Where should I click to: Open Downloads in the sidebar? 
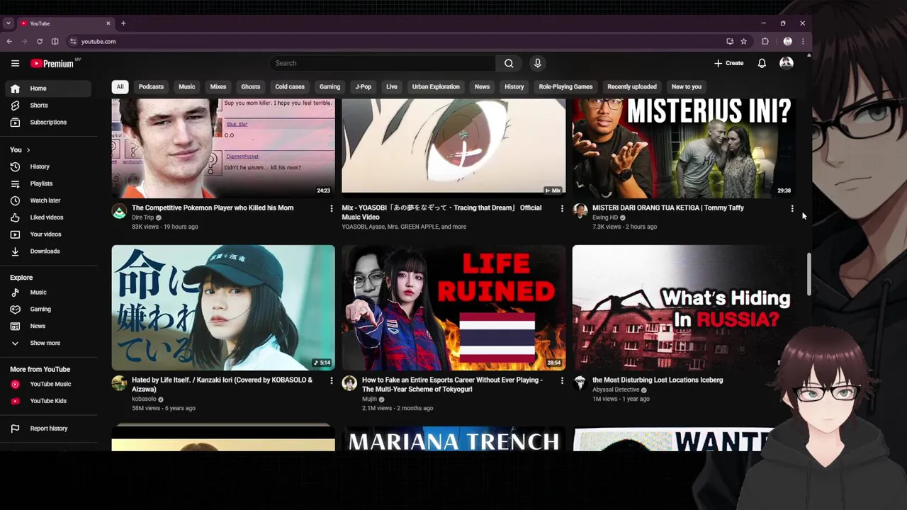click(48, 251)
